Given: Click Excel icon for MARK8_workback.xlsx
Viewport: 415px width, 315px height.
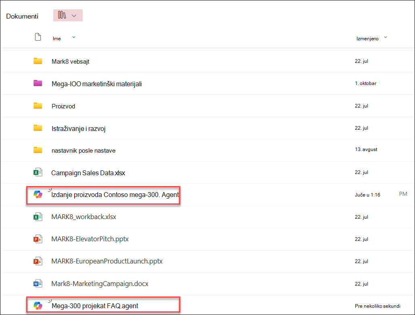Looking at the screenshot, I should (38, 217).
